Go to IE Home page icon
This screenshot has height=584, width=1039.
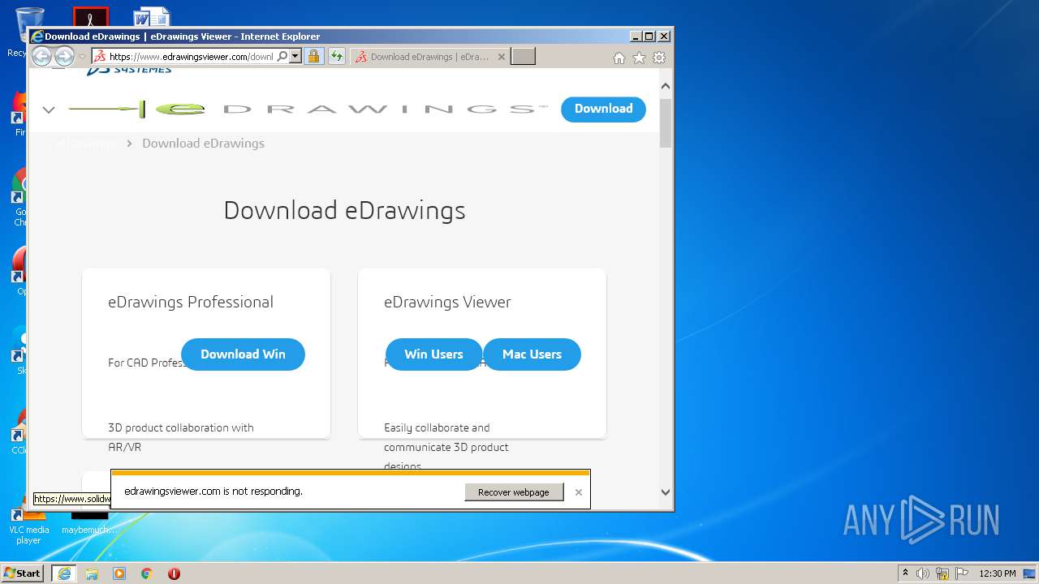(619, 58)
